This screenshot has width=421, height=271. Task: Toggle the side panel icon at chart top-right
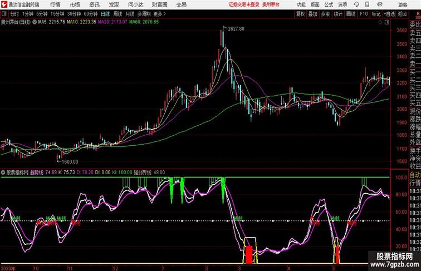[x=387, y=22]
